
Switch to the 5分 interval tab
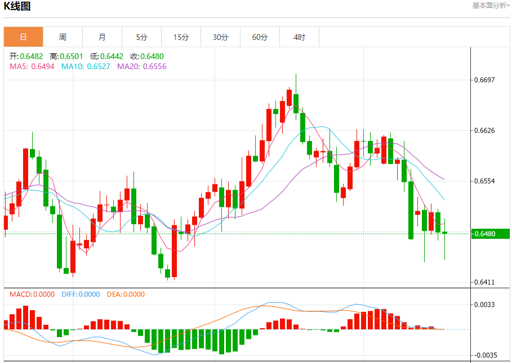(141, 37)
